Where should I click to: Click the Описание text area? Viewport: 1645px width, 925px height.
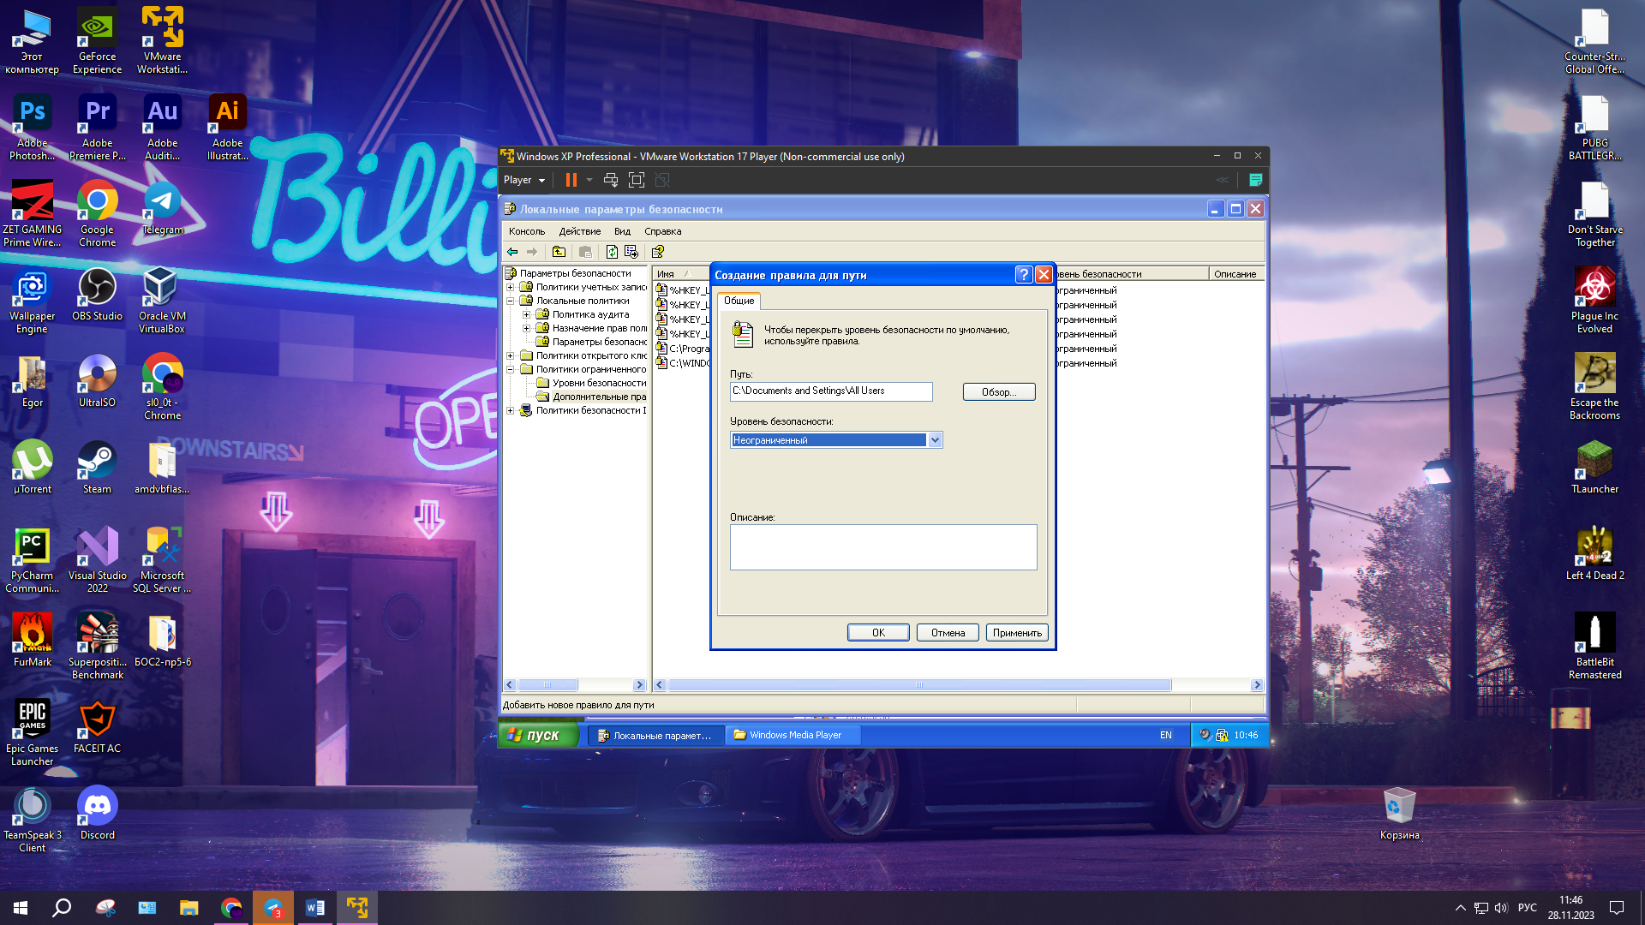pyautogui.click(x=883, y=547)
